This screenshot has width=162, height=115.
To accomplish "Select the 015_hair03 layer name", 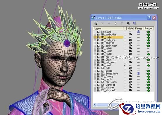I will click(106, 54).
